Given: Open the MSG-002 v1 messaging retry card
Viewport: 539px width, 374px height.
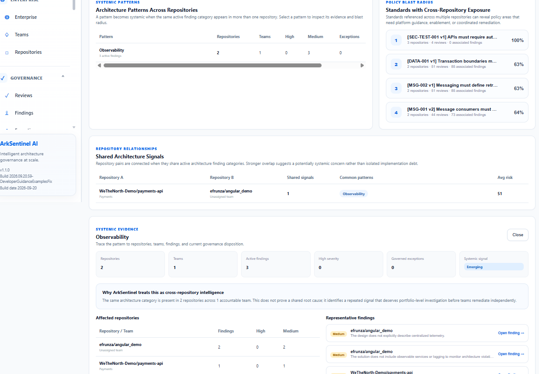Looking at the screenshot, I should [457, 88].
